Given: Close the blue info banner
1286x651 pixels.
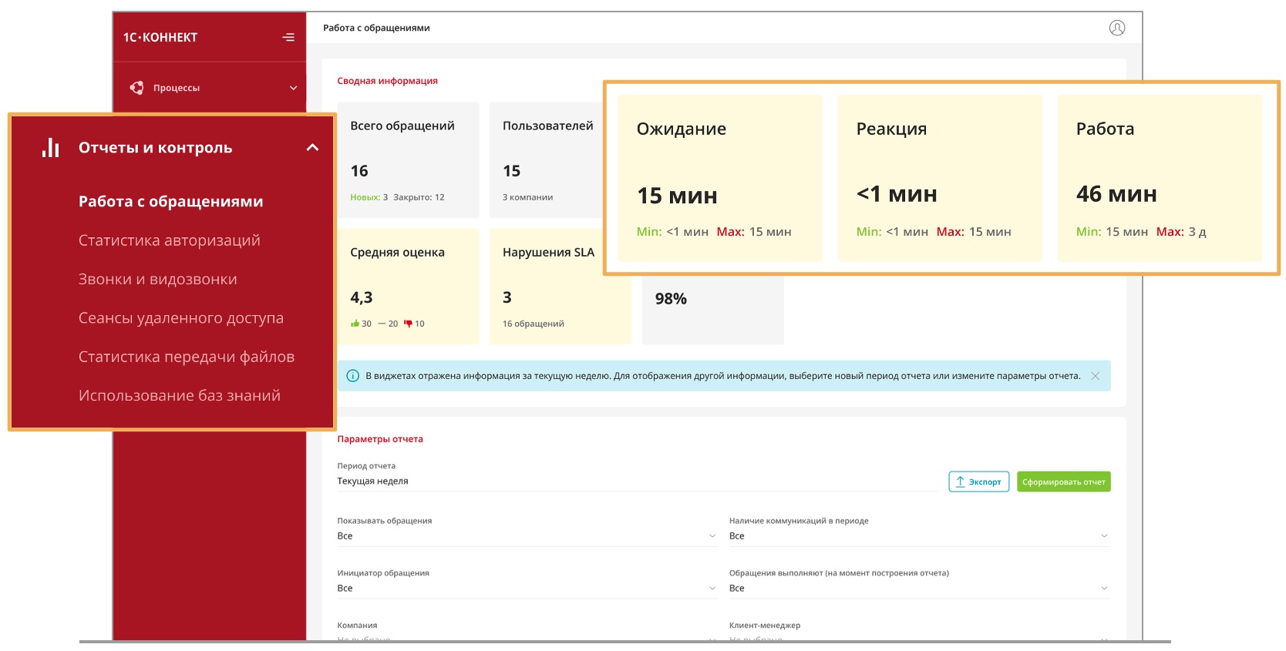Looking at the screenshot, I should [x=1095, y=376].
